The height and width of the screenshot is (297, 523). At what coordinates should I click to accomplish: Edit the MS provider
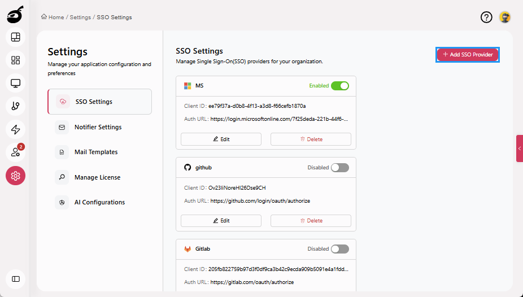221,139
